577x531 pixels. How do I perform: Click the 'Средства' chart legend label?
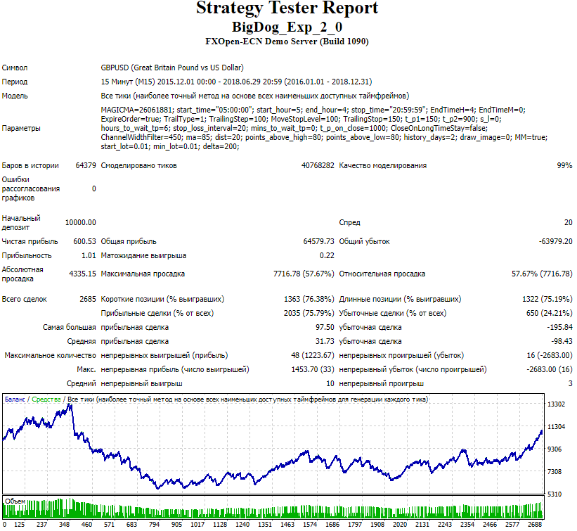46,399
